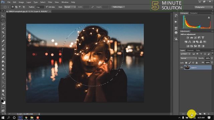Viewport: 214px width, 120px height.
Task: Switch to the Channels tab
Action: 190,50
